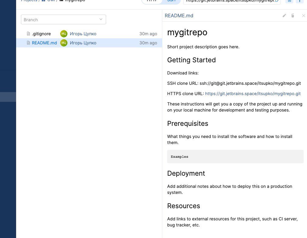
Task: Click 'Short project description goes here.' text
Action: (203, 47)
